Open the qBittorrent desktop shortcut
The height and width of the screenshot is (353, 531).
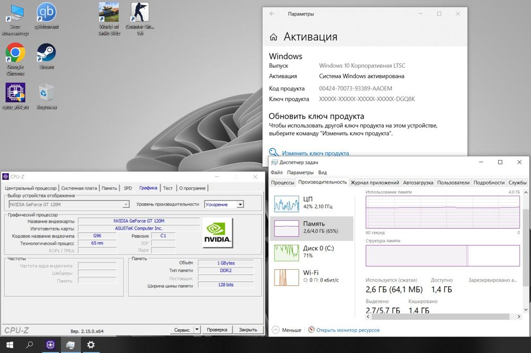[46, 16]
